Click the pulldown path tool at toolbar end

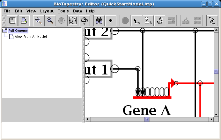211,20
